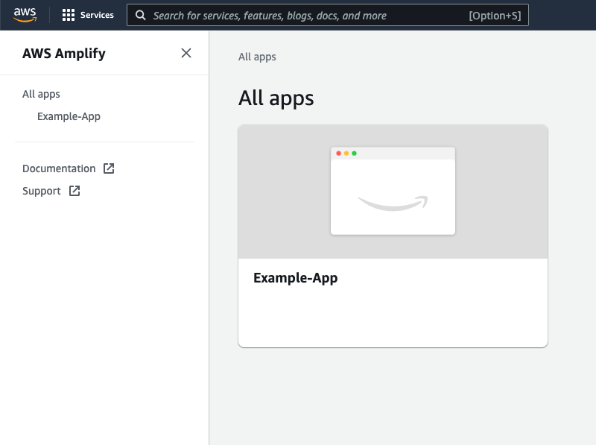Select All apps in the sidebar
Screen dimensions: 596x445
point(41,94)
